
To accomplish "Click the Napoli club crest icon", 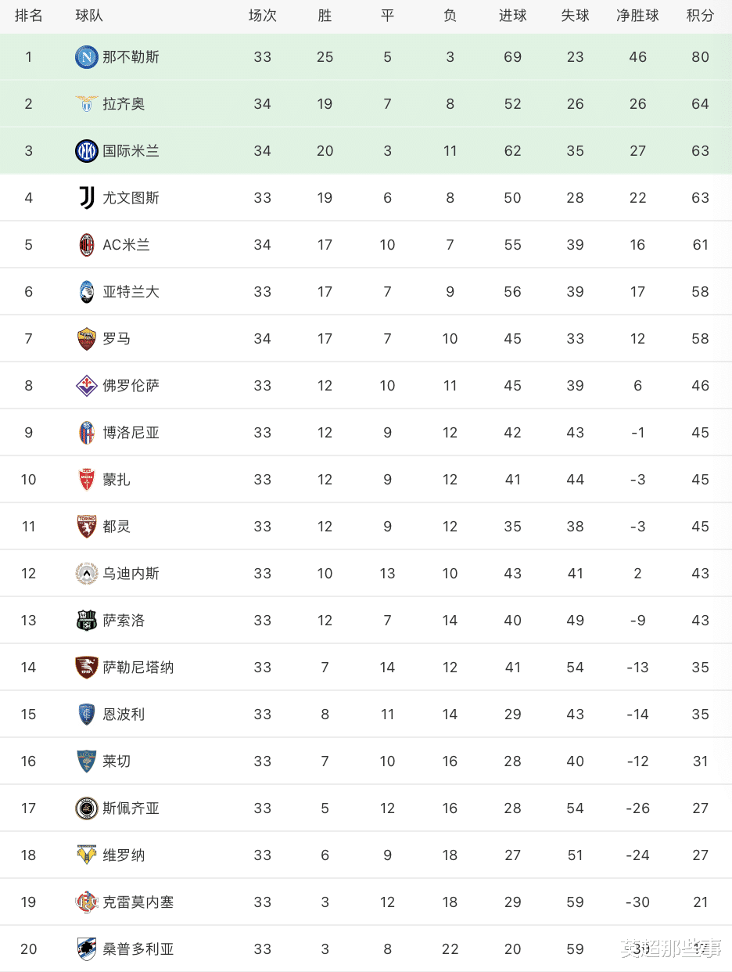I will [x=87, y=57].
